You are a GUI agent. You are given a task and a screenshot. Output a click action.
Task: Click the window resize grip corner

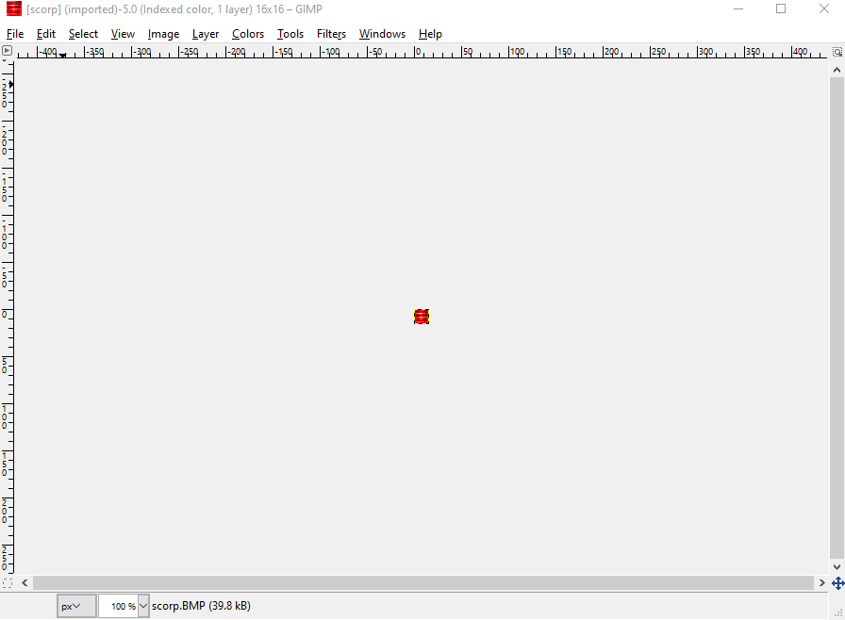point(838,613)
